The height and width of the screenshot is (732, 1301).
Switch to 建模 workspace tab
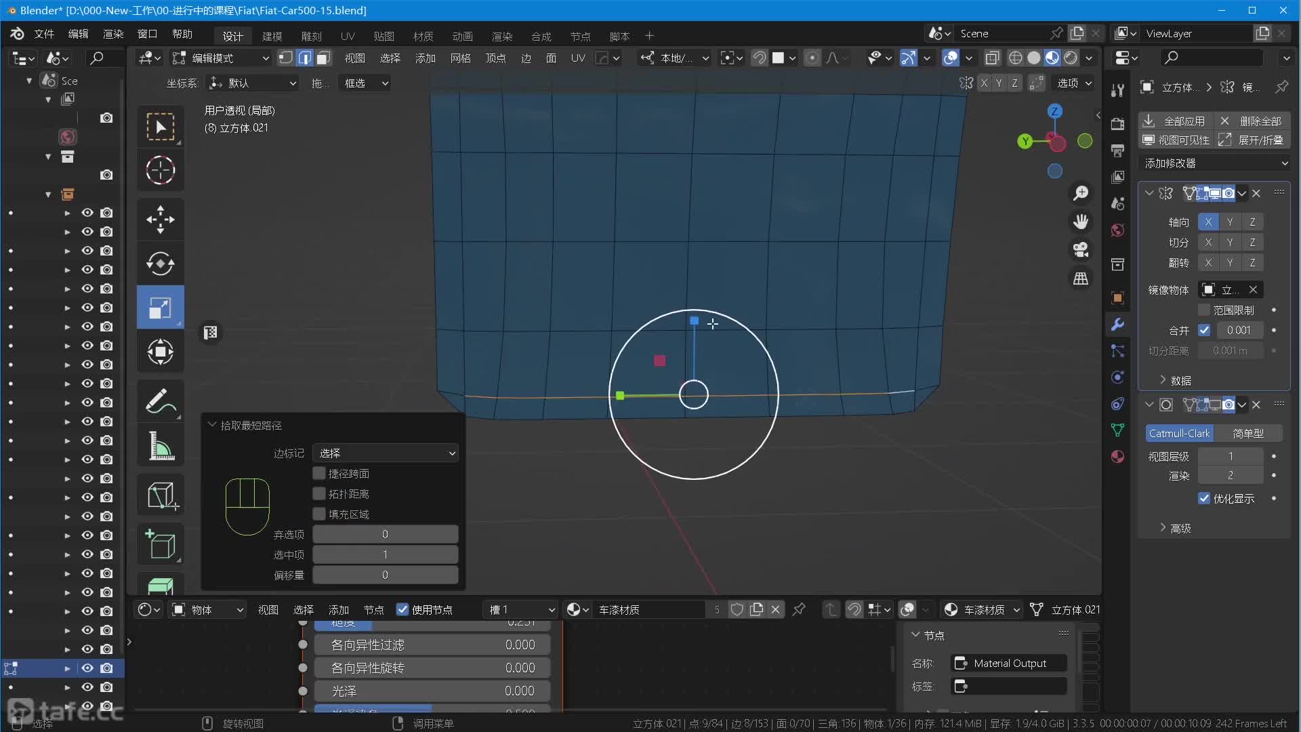[272, 36]
